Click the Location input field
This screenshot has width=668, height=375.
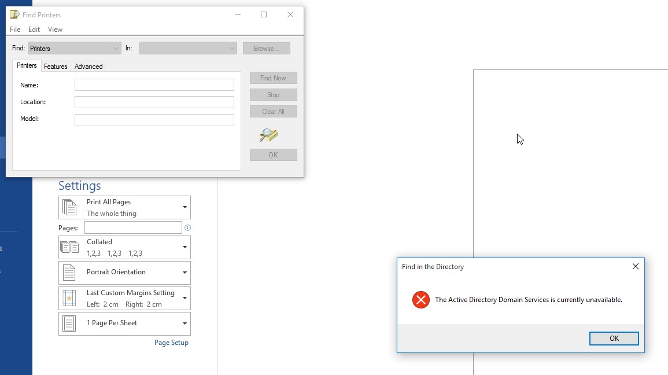(154, 102)
